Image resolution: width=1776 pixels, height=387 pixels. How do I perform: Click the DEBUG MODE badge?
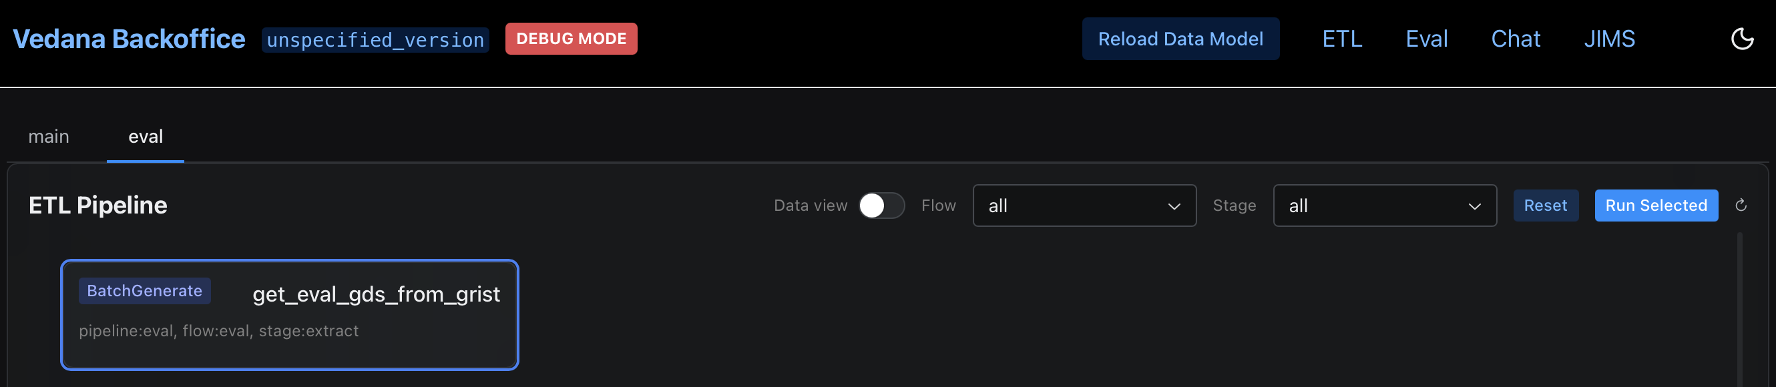point(571,39)
